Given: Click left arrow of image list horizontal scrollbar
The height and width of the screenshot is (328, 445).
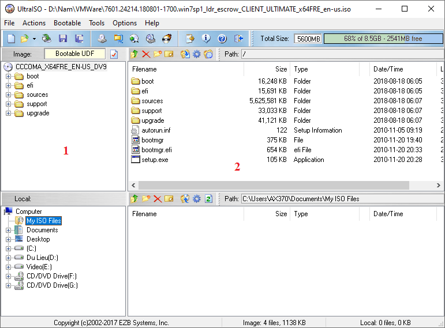Looking at the screenshot, I should (x=134, y=186).
